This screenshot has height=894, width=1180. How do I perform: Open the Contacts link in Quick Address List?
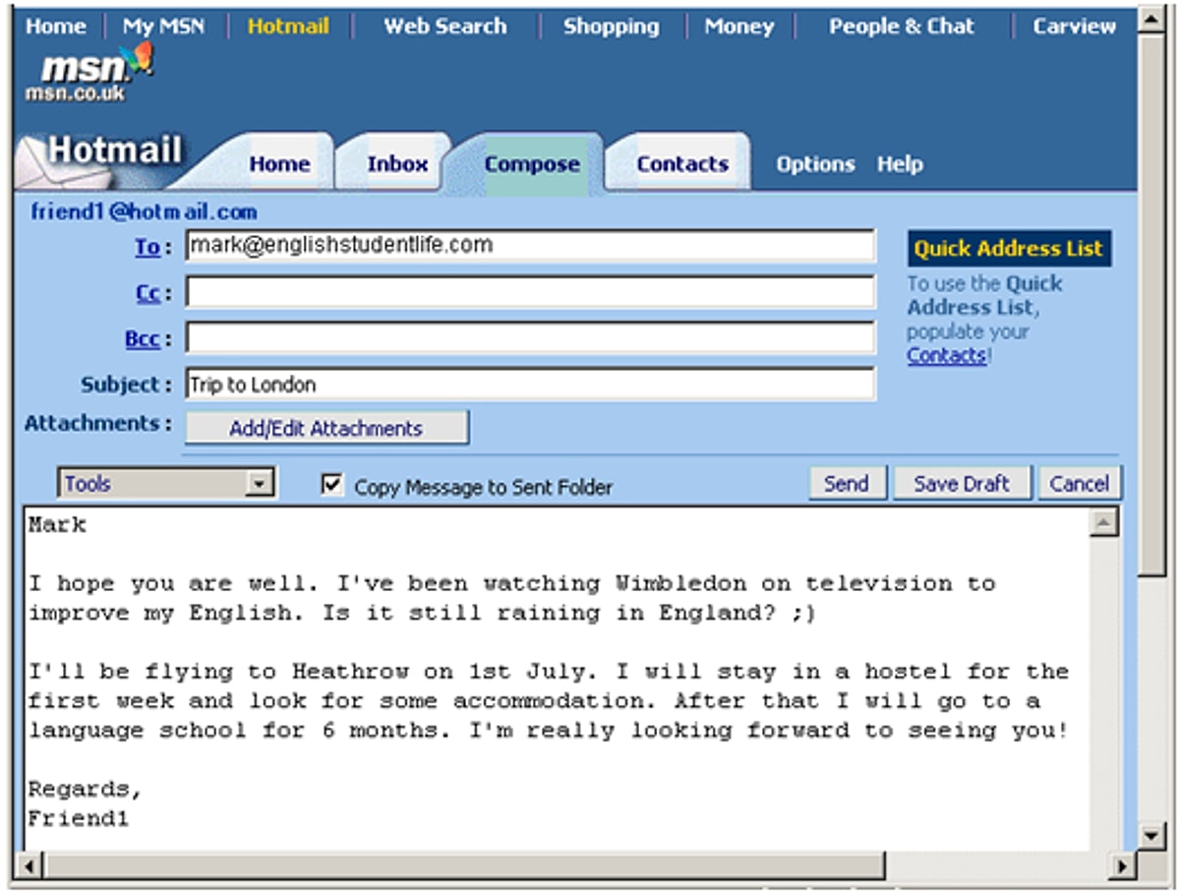click(x=945, y=355)
